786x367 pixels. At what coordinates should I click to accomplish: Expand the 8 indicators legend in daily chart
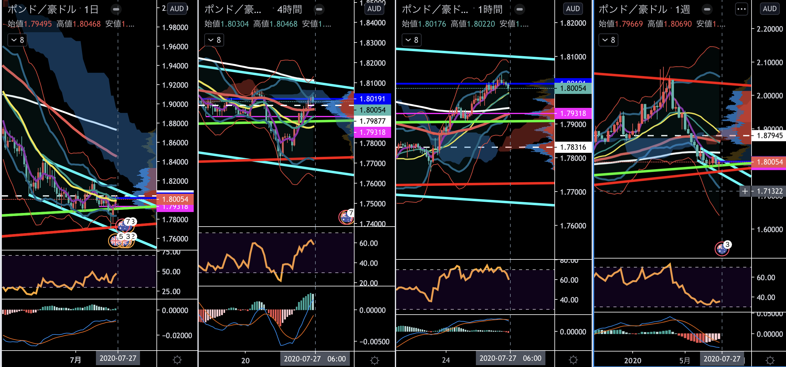pos(17,40)
